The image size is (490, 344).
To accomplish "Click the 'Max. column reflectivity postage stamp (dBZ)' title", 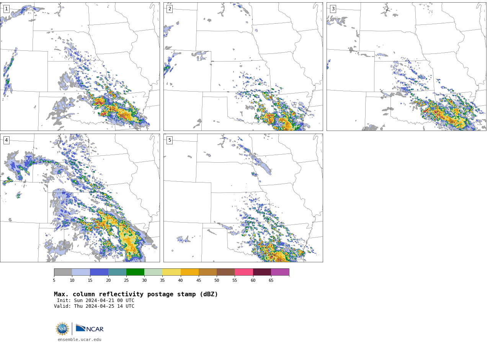I will 136,294.
